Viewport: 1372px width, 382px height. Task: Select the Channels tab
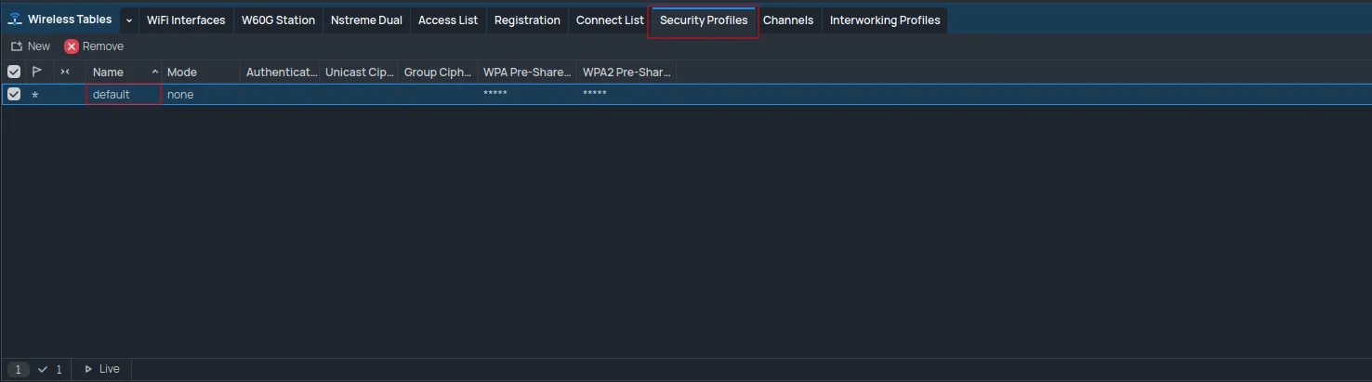pyautogui.click(x=788, y=20)
